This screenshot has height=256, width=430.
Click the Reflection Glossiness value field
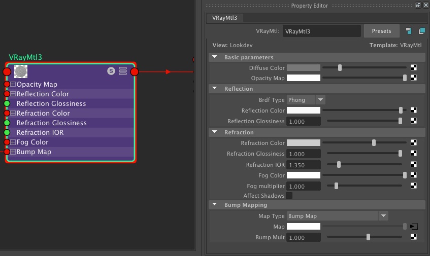304,121
